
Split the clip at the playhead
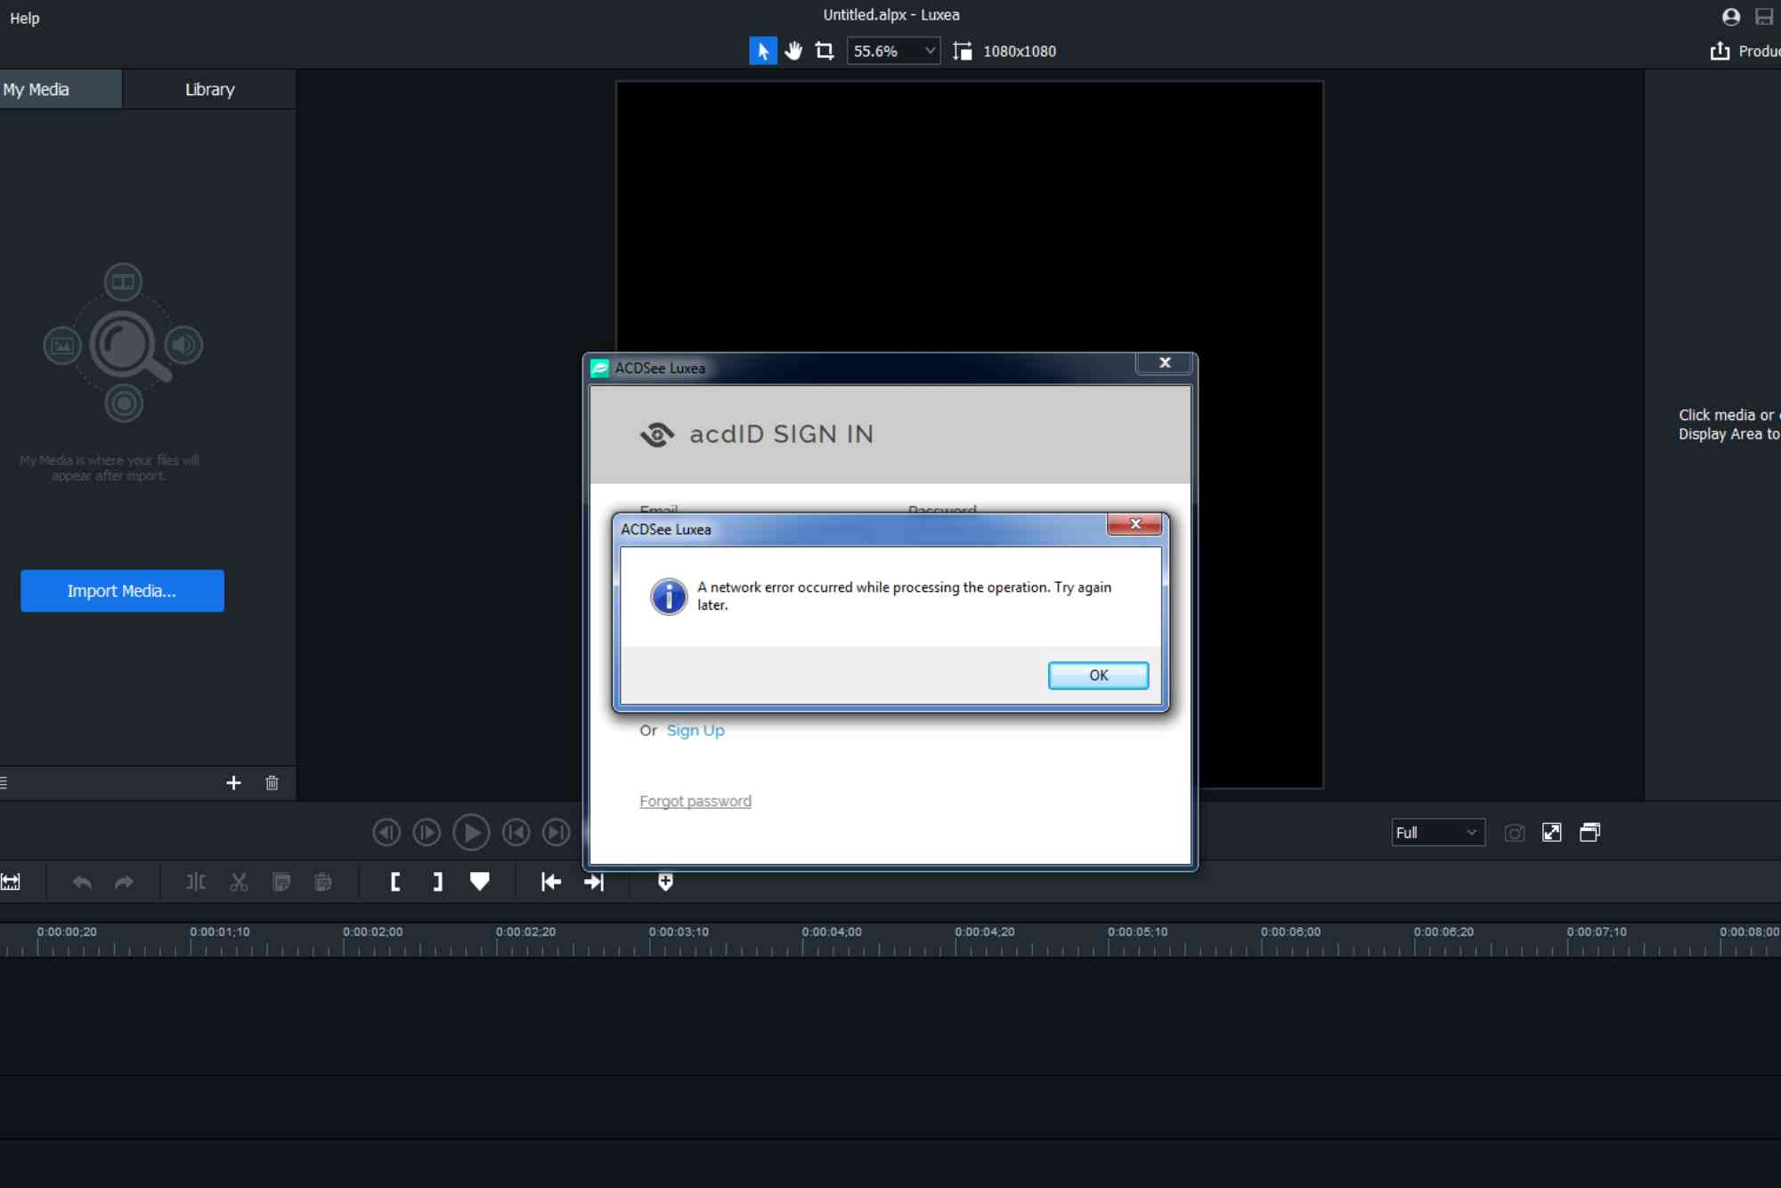pyautogui.click(x=195, y=882)
